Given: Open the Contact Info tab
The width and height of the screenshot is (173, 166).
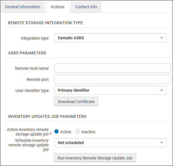Looking at the screenshot, I should (86, 7).
